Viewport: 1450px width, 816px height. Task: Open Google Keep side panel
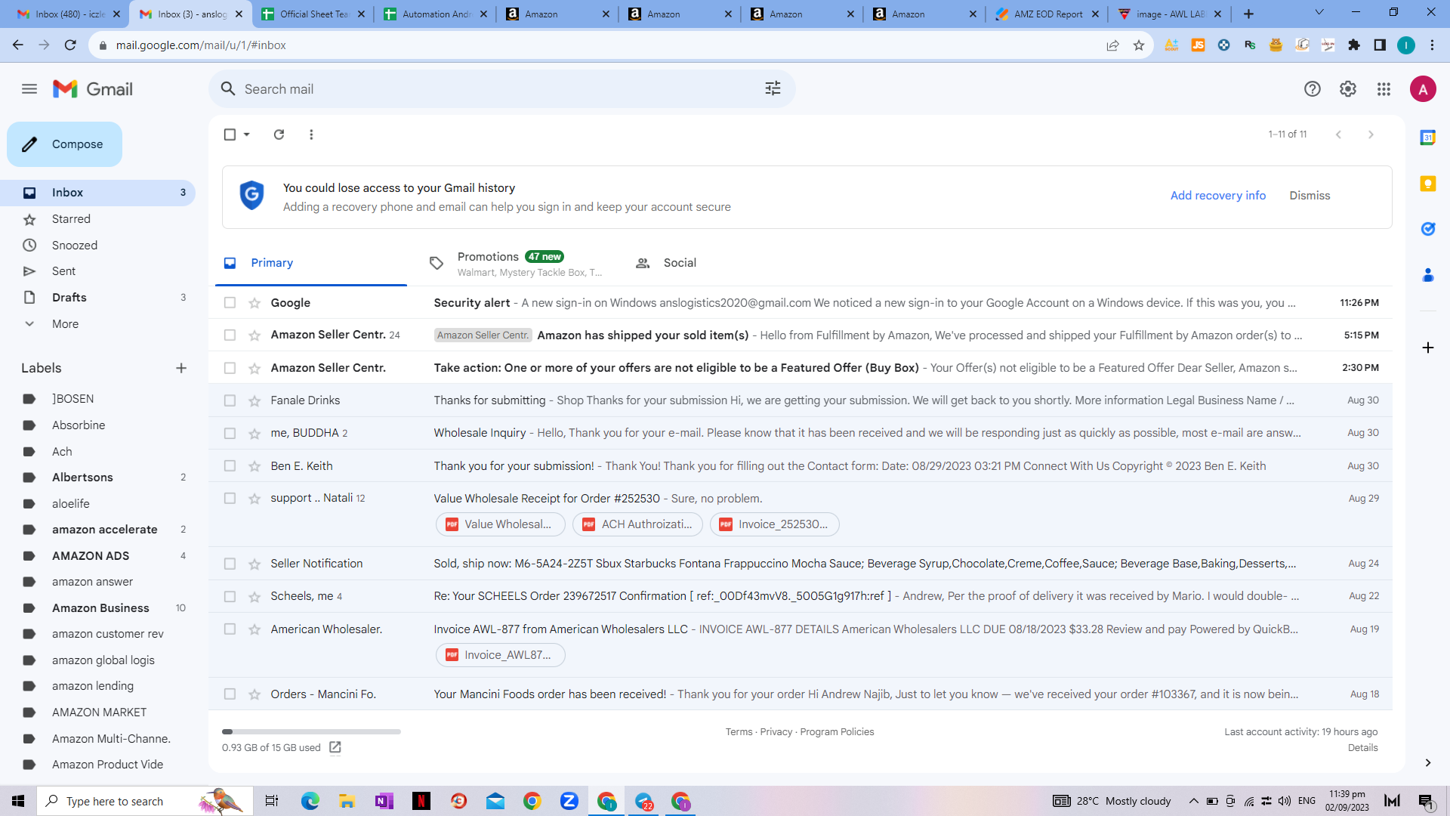(x=1427, y=184)
